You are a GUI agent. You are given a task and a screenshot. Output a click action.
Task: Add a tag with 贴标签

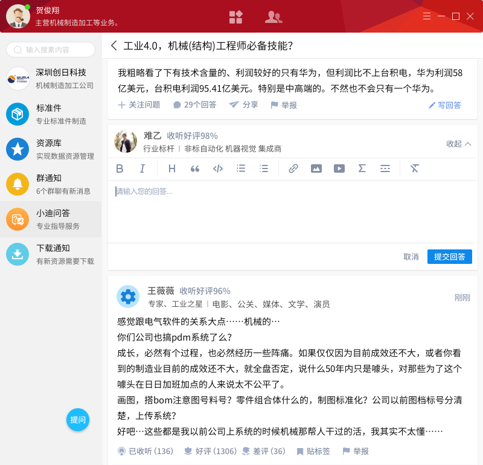[x=313, y=452]
